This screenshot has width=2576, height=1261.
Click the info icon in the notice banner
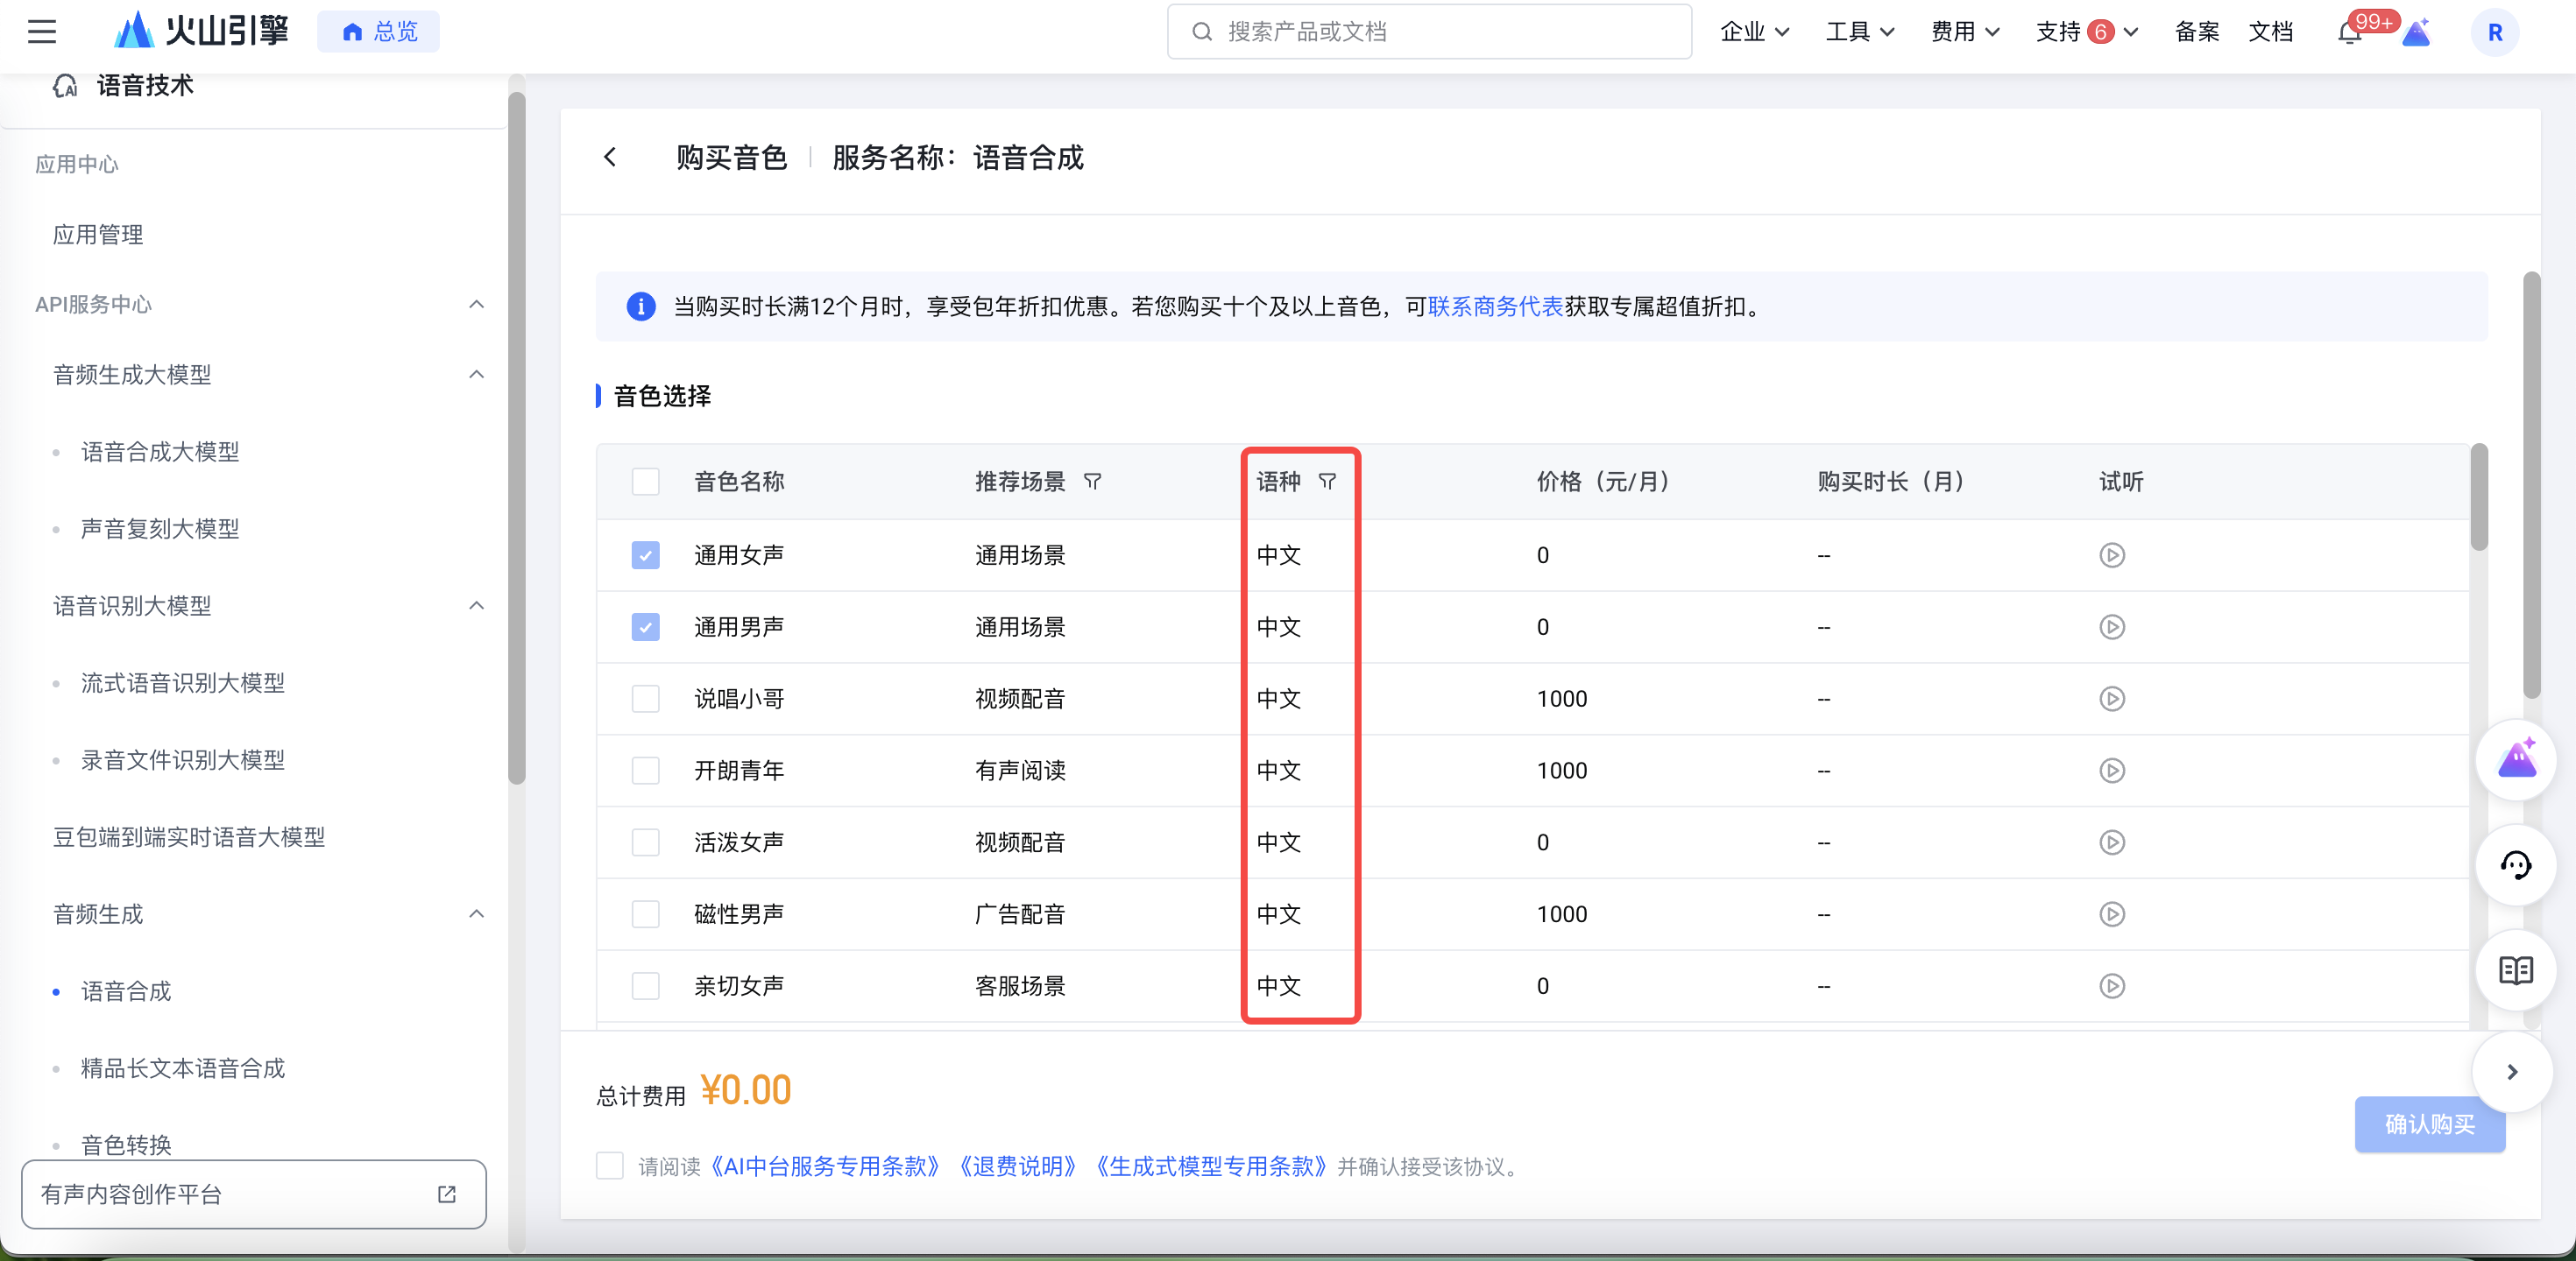(x=641, y=306)
